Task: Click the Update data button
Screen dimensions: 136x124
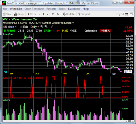Action: point(69,14)
